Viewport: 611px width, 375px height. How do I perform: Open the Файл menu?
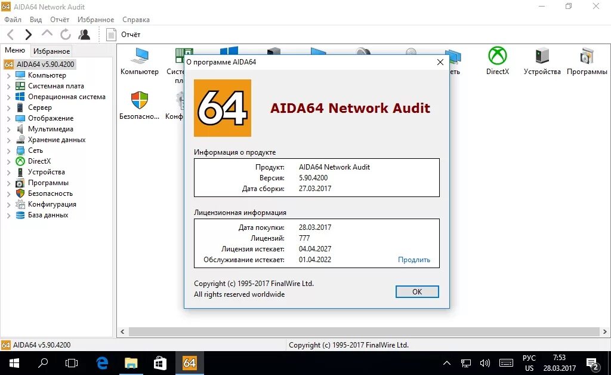click(13, 20)
